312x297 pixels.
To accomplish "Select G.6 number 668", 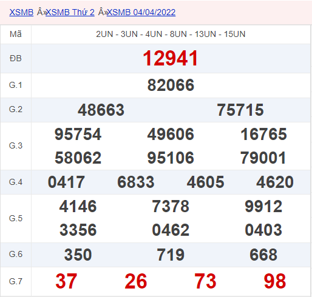I will point(263,255).
